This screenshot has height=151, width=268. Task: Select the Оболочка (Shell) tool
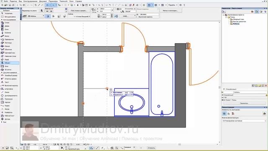point(10,49)
